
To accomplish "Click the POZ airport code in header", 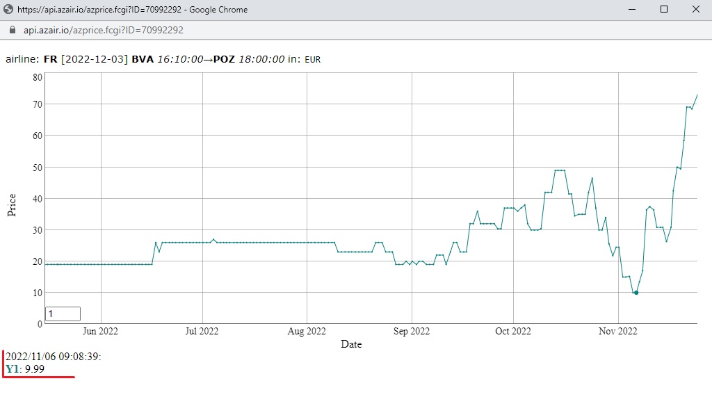I will 224,60.
